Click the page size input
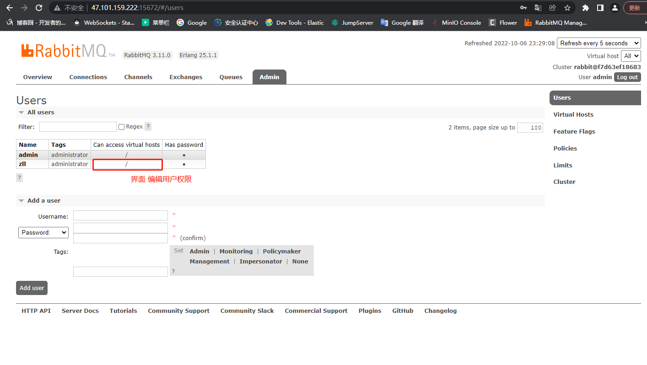This screenshot has height=365, width=647. [530, 128]
